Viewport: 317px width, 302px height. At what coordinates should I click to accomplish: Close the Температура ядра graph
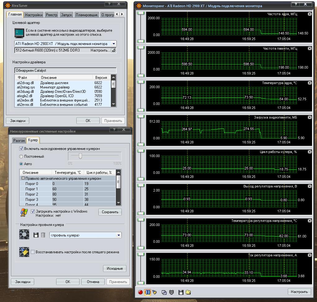pos(310,83)
